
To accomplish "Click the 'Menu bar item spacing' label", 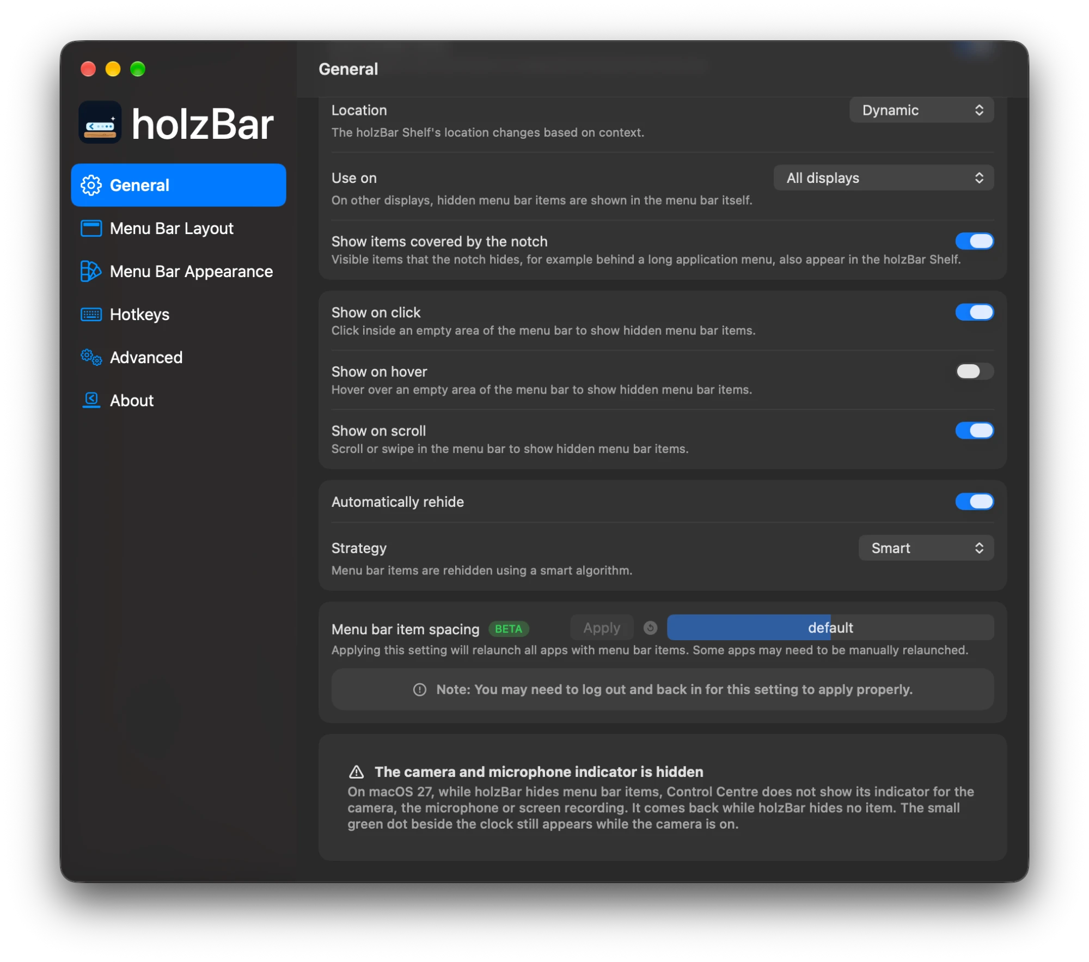I will tap(405, 629).
